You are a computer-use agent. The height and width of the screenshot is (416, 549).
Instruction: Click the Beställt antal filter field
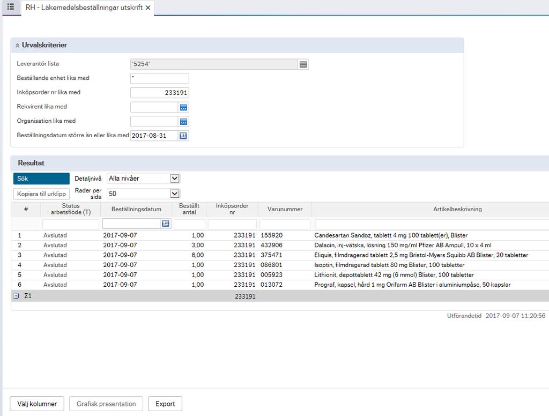[189, 224]
